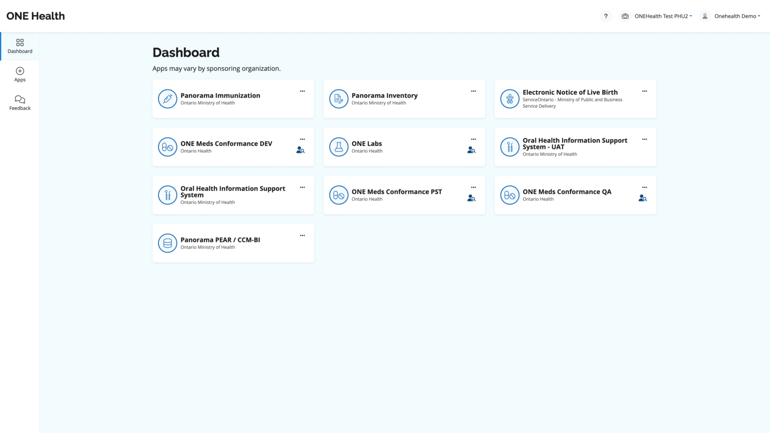Screen dimensions: 770x433
Task: Open Oral Health Information Support System options menu
Action: tap(302, 187)
